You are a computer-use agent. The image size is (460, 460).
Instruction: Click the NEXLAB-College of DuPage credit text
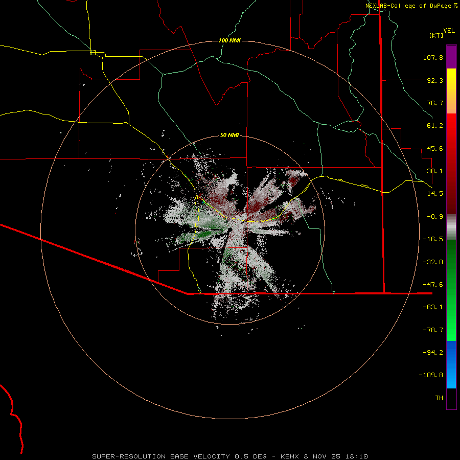pos(411,6)
